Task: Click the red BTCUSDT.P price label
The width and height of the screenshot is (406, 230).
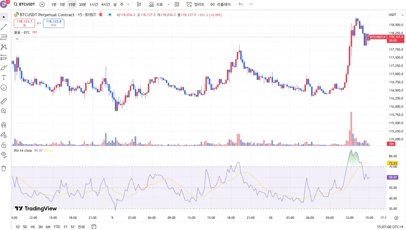Action: [378, 37]
